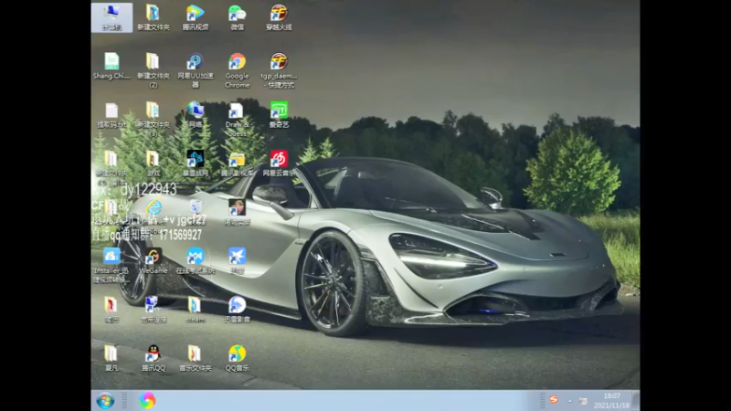Launch 网易云音乐 (NetEase Music) shortcut
Viewport: 731px width, 411px height.
pos(279,163)
